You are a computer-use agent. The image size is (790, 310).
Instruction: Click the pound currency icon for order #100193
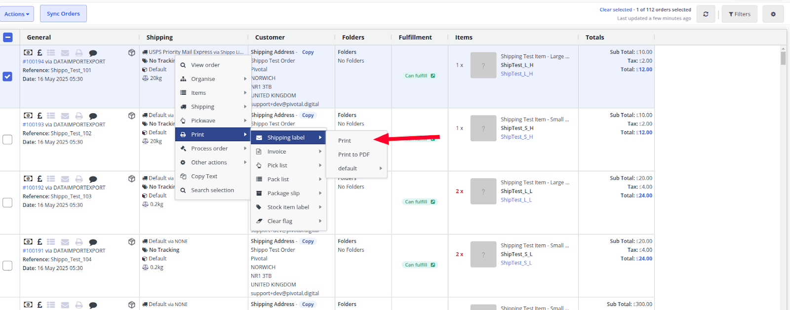tap(40, 116)
